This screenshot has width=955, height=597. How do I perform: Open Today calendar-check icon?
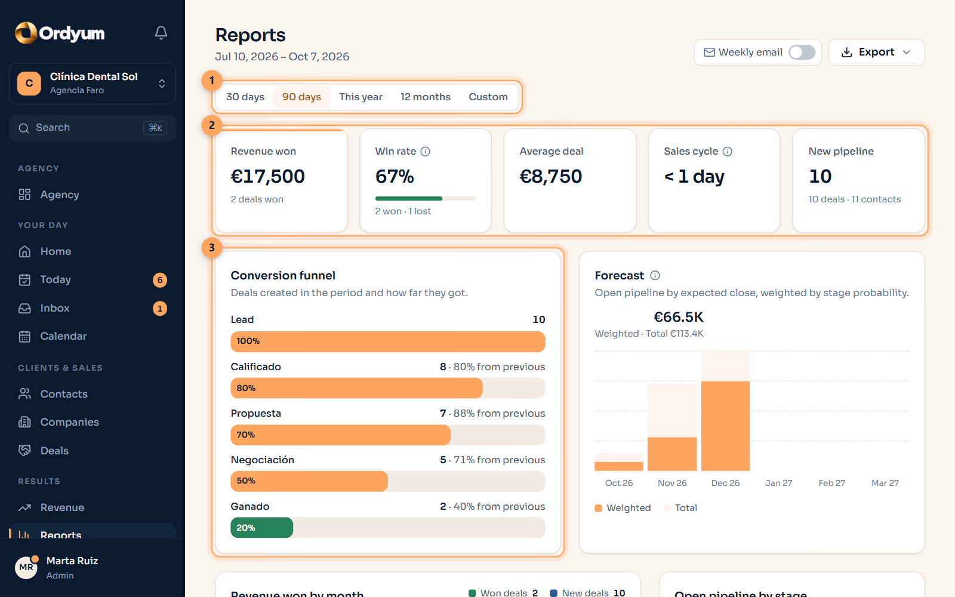(x=24, y=280)
